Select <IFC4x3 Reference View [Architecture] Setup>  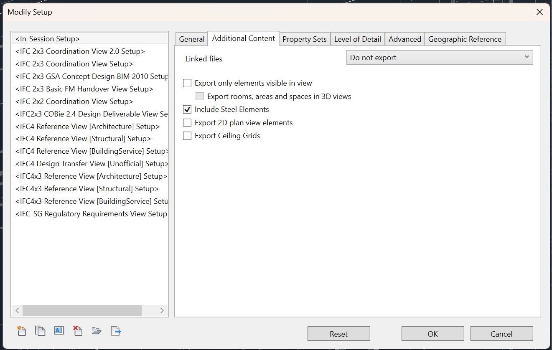pos(90,176)
